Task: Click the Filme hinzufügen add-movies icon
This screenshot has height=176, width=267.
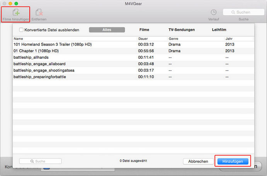Action: coord(16,12)
